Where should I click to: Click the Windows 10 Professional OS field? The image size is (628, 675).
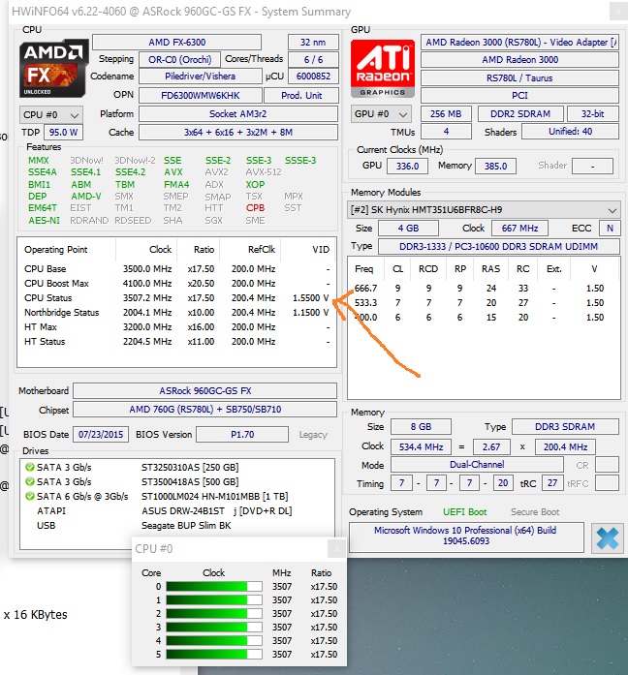click(466, 536)
